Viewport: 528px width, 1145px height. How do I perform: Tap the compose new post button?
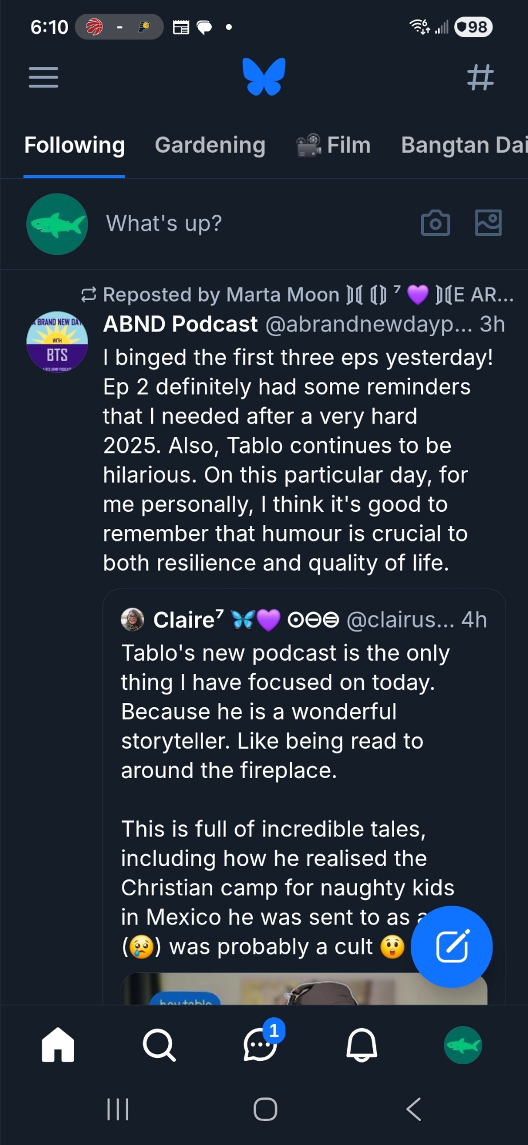(x=452, y=946)
